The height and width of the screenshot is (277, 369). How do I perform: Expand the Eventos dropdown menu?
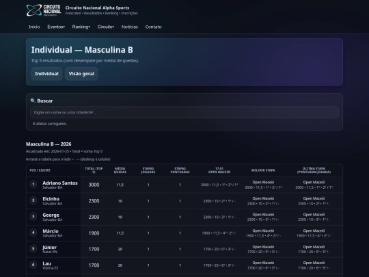[x=56, y=27]
